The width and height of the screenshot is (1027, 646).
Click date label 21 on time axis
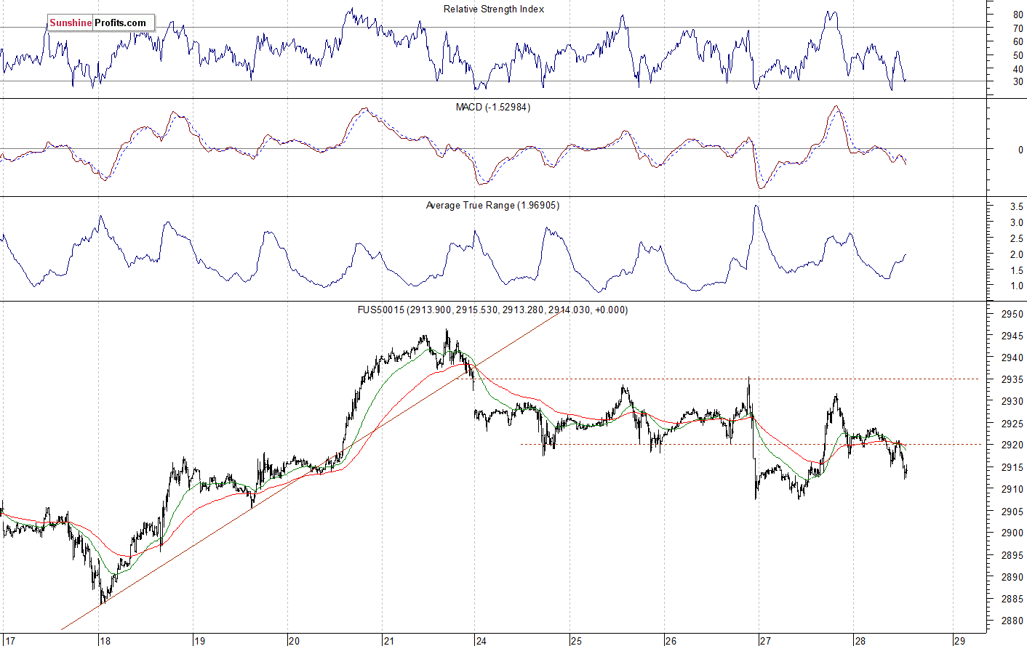[389, 641]
